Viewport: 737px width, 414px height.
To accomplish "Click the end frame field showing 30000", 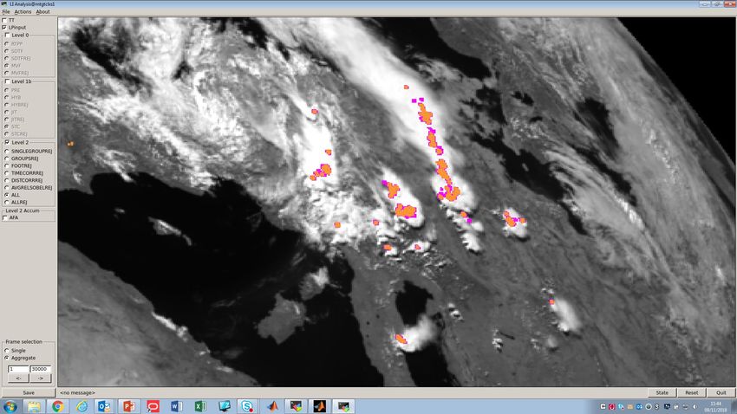I will 41,370.
